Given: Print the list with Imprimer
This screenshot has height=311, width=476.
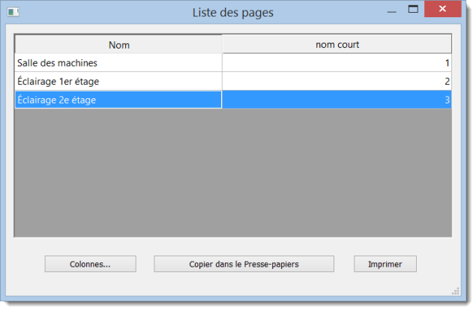Looking at the screenshot, I should pyautogui.click(x=385, y=264).
